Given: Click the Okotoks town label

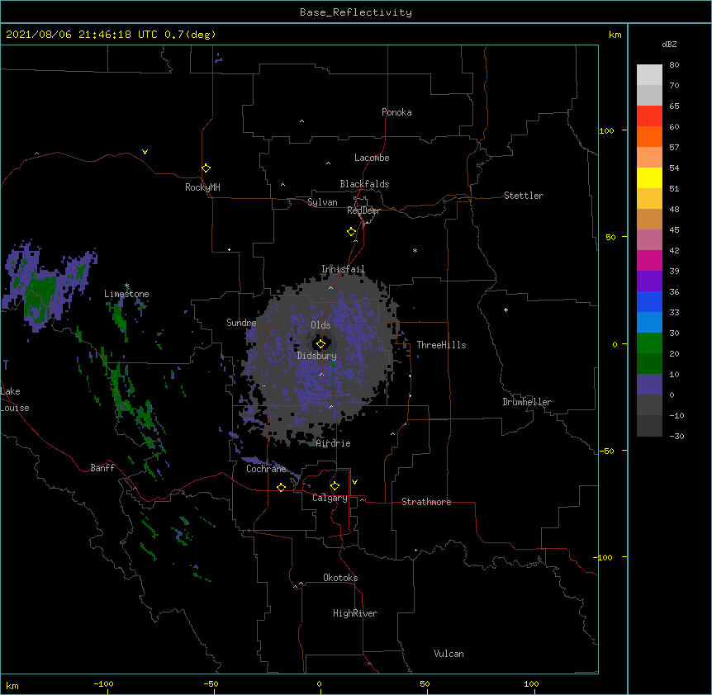Looking at the screenshot, I should (x=340, y=578).
